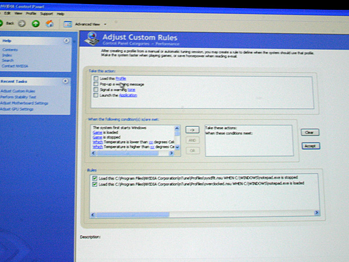Image resolution: width=349 pixels, height=262 pixels.
Task: Go to Home using the house icon
Action: click(x=50, y=23)
